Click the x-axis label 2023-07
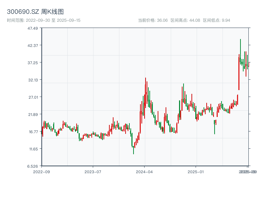The height and width of the screenshot is (207, 276). 93,172
